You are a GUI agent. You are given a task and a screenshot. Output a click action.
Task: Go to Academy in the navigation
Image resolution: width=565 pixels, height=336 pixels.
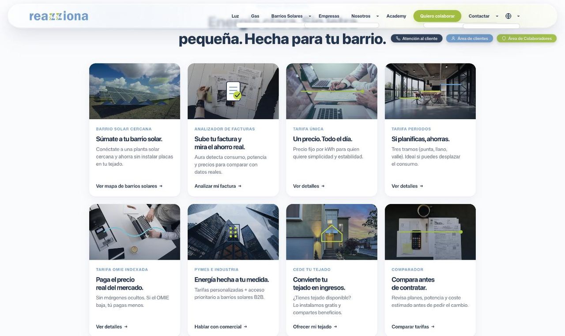tap(396, 16)
